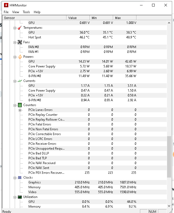Screen dimensions: 174x213
Task: Click the Ready status bar text
Action: click(7, 211)
